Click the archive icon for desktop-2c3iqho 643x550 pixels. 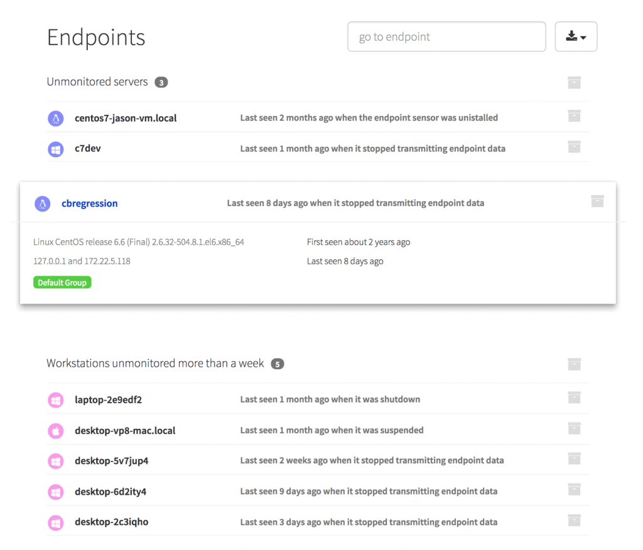tap(574, 520)
